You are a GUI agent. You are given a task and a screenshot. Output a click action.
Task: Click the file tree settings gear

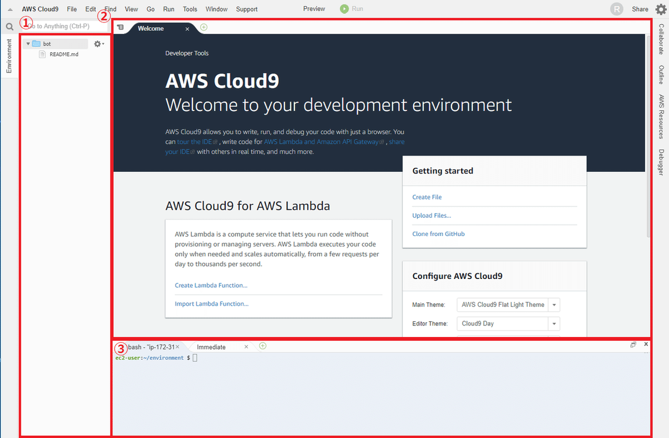[98, 44]
